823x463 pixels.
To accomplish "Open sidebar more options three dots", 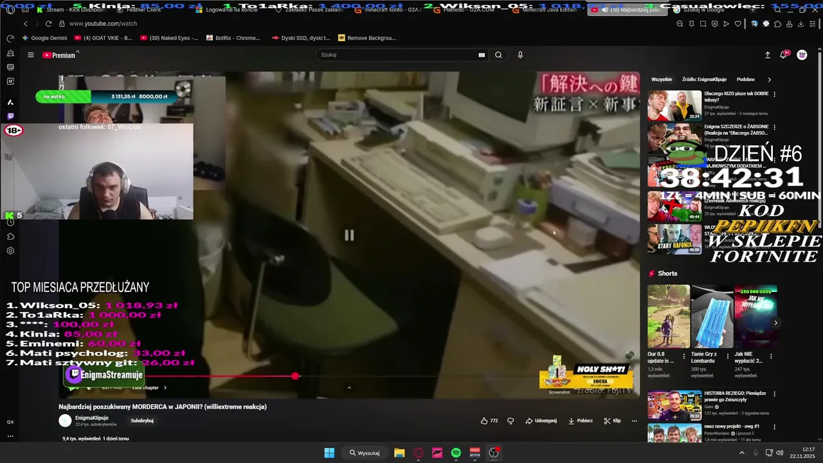I will 10,436.
